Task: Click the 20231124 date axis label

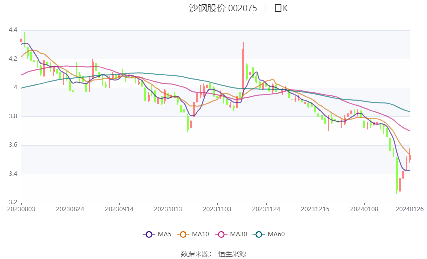Action: coord(266,209)
